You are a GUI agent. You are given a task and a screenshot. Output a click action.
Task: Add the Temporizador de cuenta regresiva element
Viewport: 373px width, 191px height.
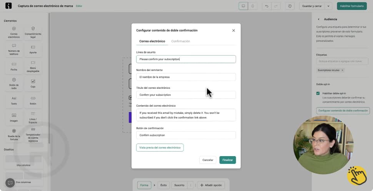(x=33, y=135)
